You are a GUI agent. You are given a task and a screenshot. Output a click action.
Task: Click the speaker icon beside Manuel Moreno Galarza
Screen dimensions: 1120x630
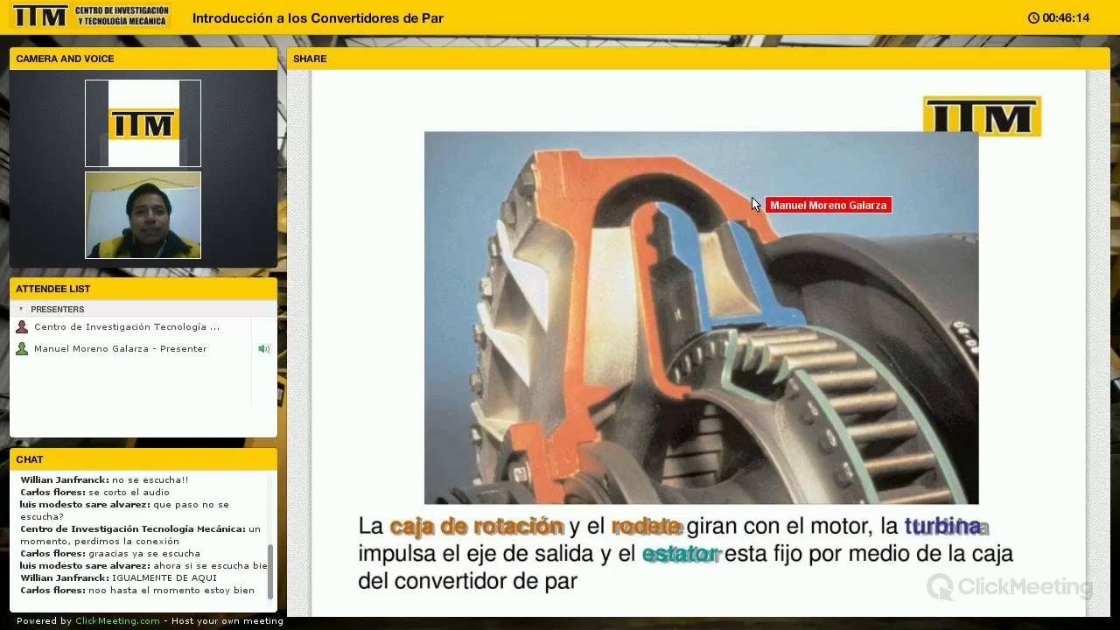tap(263, 349)
